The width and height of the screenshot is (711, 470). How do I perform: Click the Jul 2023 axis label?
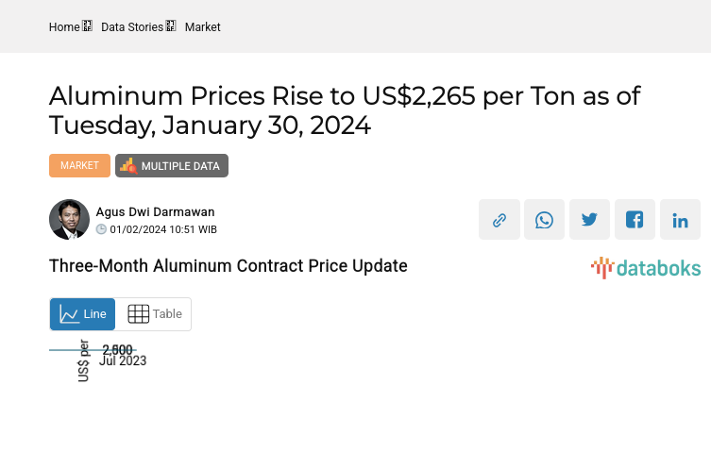tap(123, 361)
